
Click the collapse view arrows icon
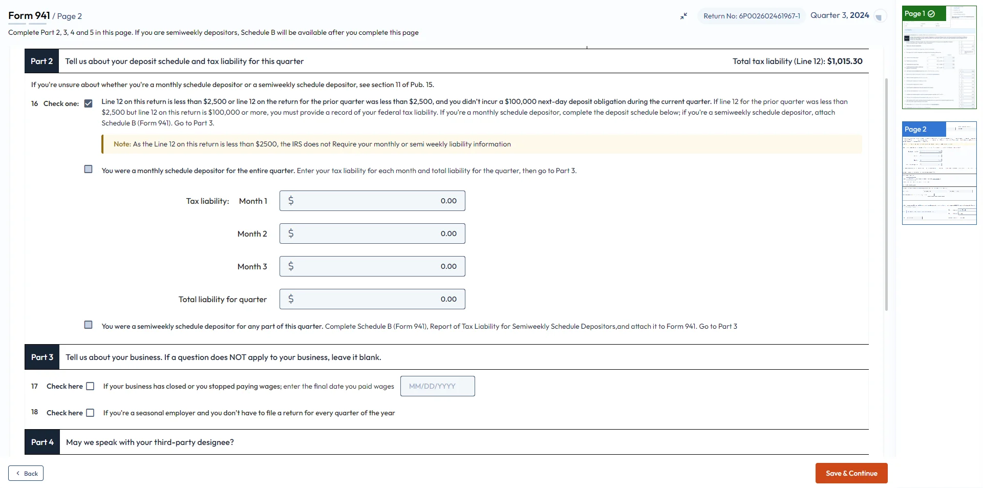pos(683,16)
